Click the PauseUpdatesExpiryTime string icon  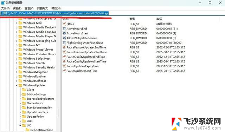coord(64,66)
